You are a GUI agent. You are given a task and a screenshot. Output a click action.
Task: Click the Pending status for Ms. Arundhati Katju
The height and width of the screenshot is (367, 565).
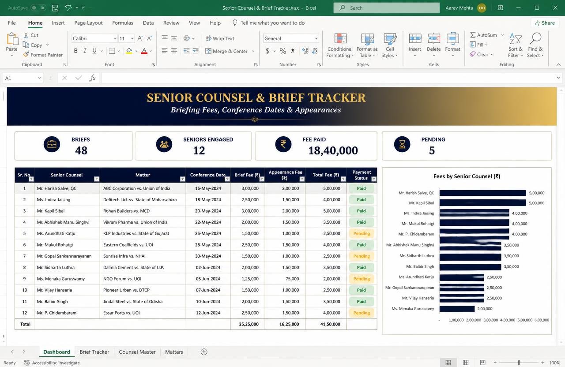click(362, 233)
